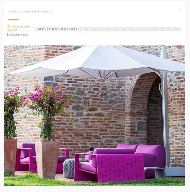This screenshot has height=192, width=190.
Task: Click the 'PLAIN COLOURED THE MINIMALIST' caption
Action: 30,12
